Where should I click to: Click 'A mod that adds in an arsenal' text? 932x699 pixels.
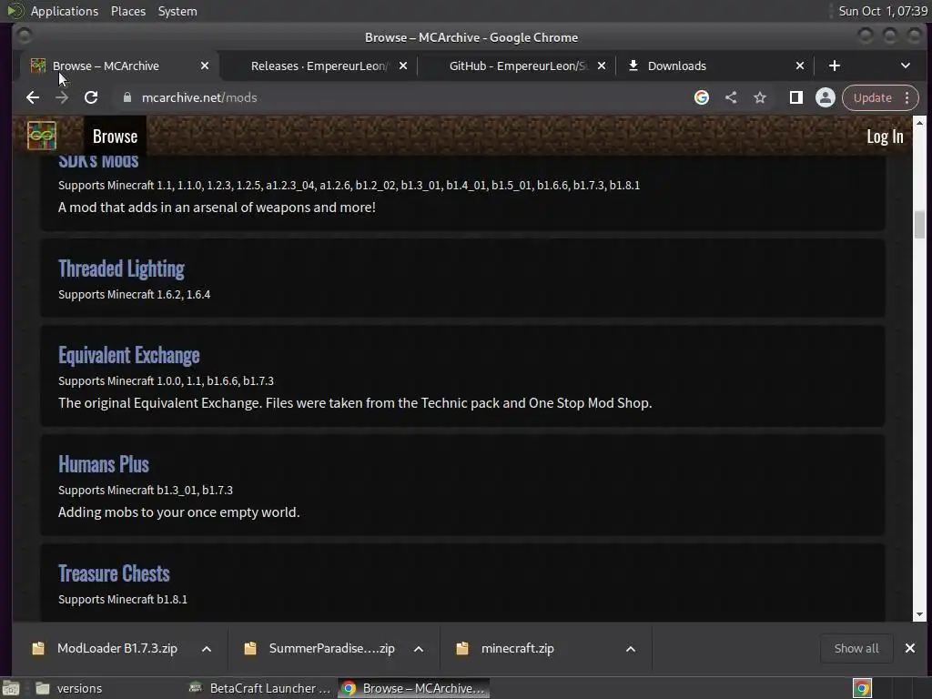[x=217, y=208]
